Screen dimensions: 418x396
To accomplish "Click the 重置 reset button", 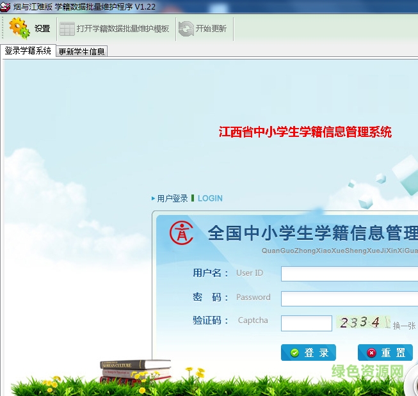I will pos(385,352).
